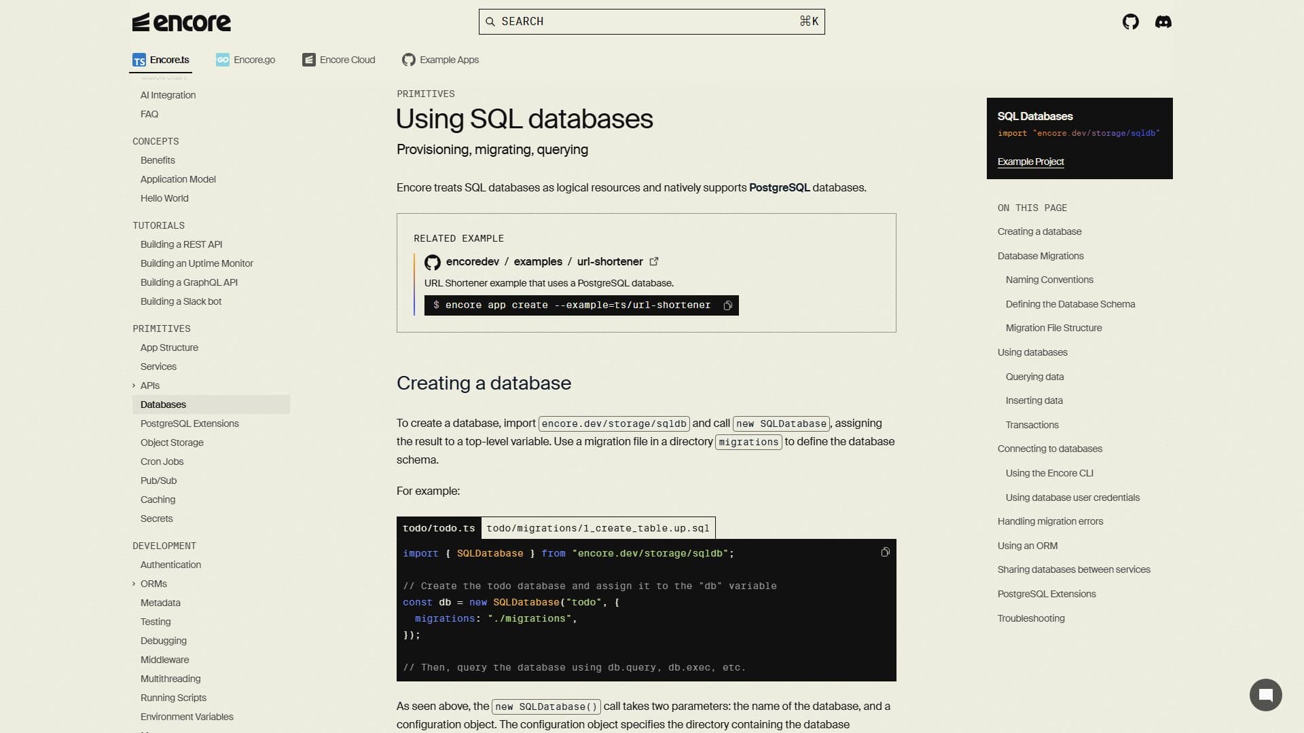
Task: Open the chat support bubble
Action: [x=1265, y=695]
